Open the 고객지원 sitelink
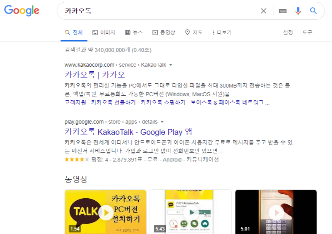This screenshot has width=332, height=234. [75, 103]
